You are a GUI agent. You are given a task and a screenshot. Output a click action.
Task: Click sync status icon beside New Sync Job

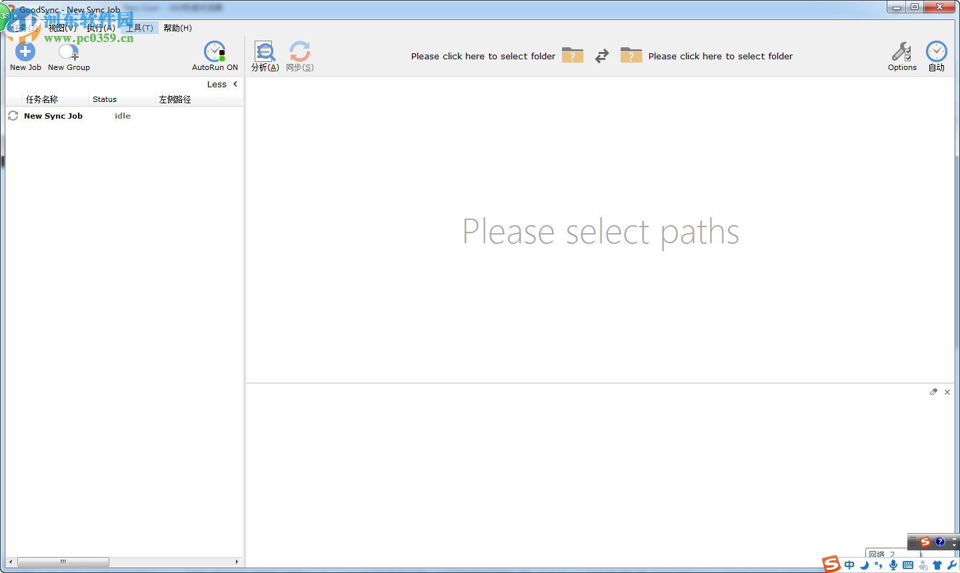[13, 116]
